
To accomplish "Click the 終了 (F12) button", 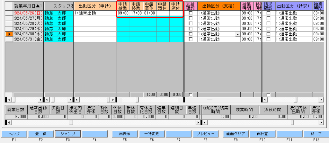I will (316, 134).
